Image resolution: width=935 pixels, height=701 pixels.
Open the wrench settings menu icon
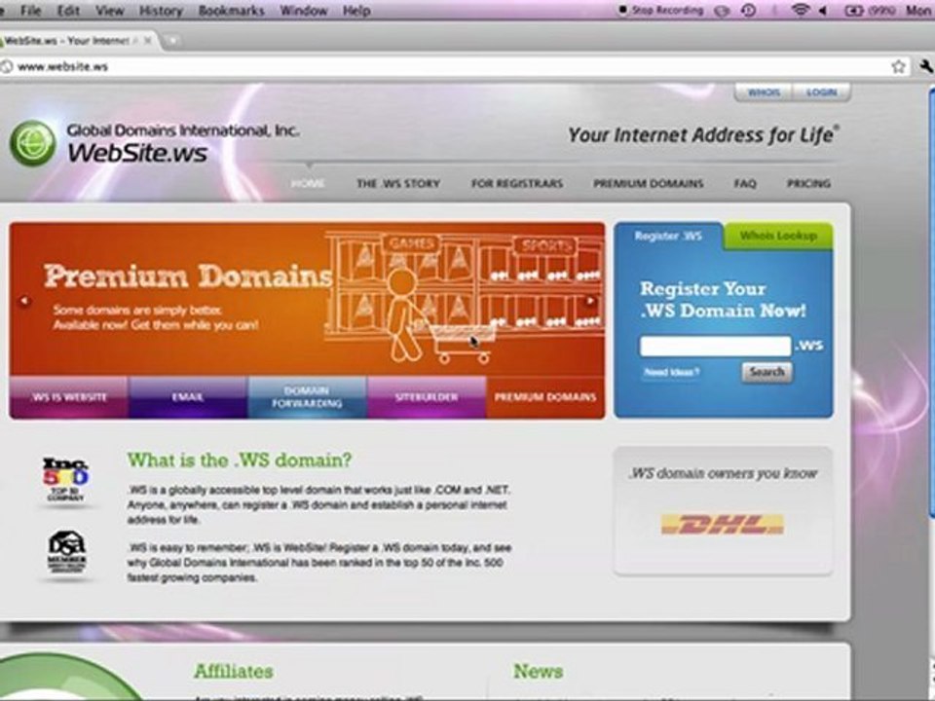pos(928,67)
